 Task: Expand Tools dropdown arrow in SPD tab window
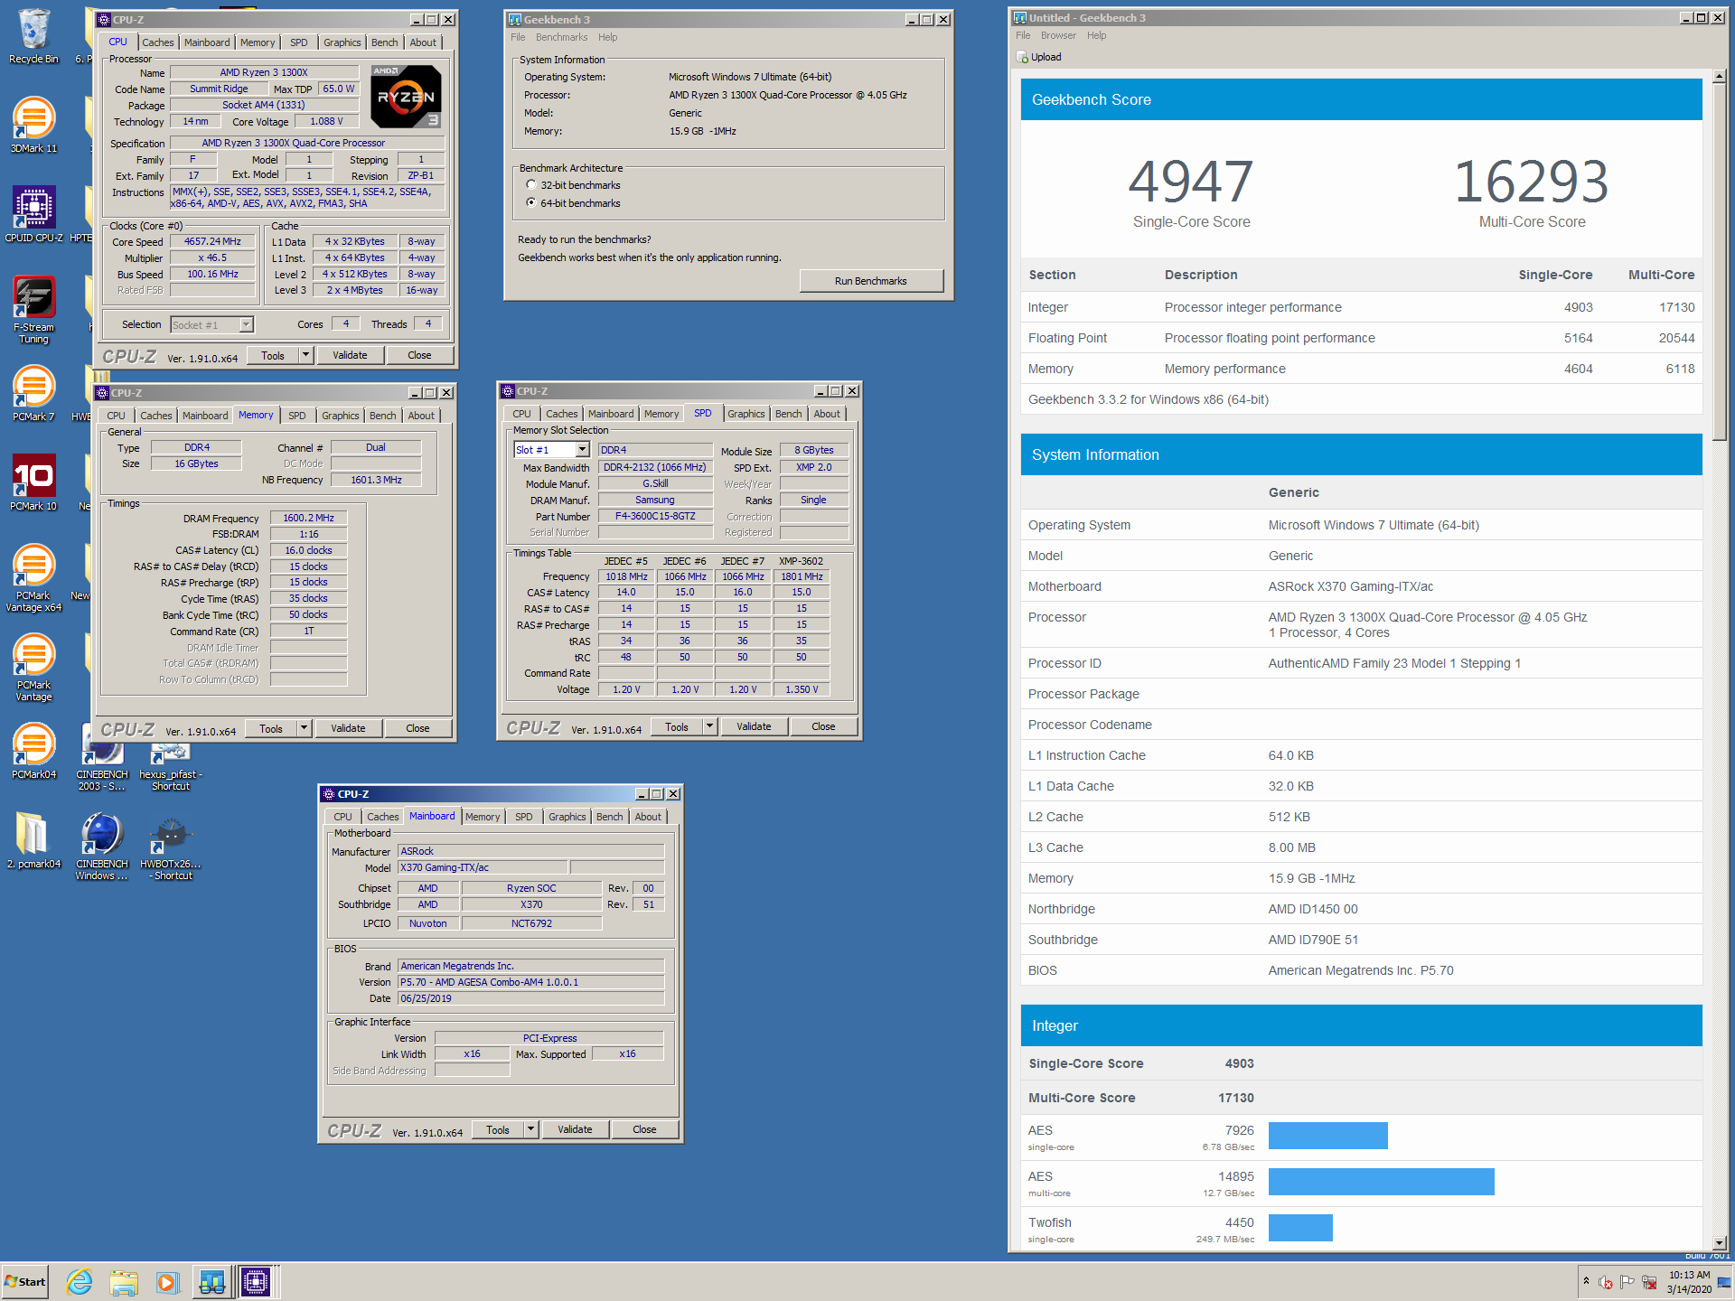[709, 726]
